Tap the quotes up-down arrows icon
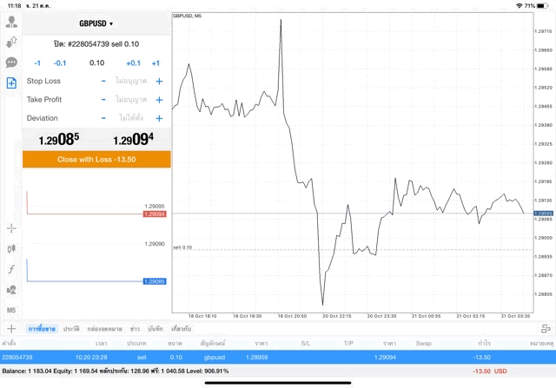Viewport: 556px width, 388px height. (11, 42)
